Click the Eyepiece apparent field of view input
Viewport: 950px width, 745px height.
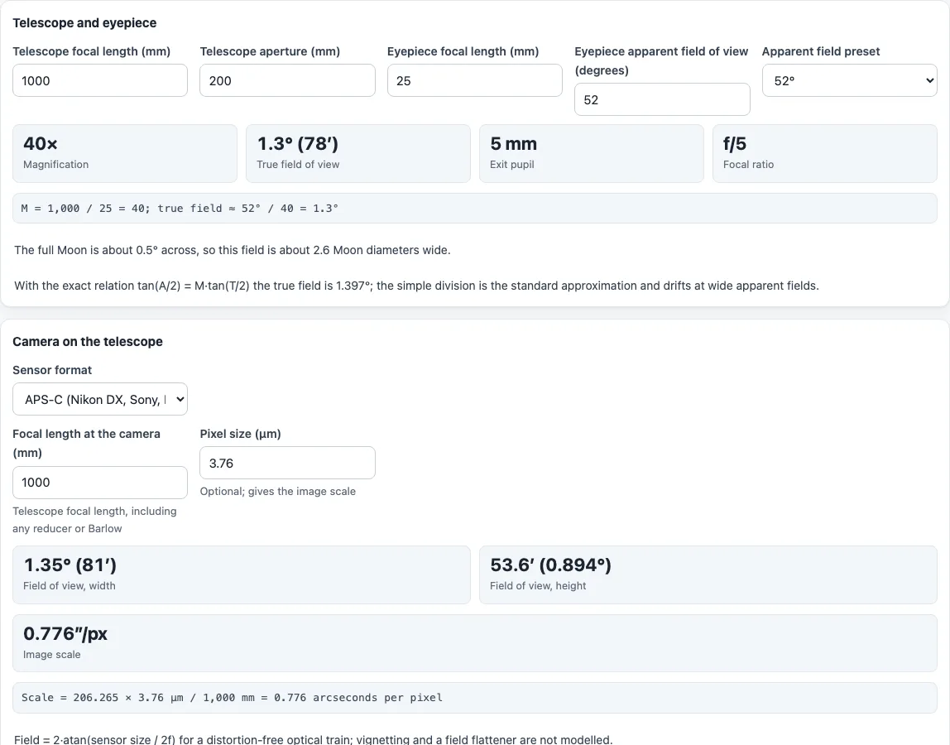click(662, 99)
